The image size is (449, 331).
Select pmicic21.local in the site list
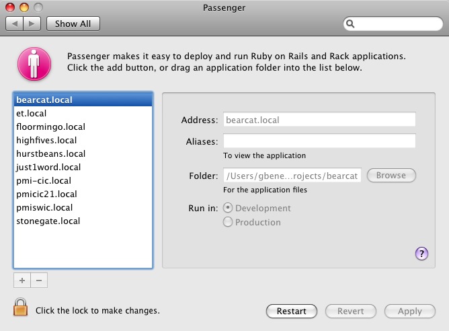coord(83,194)
